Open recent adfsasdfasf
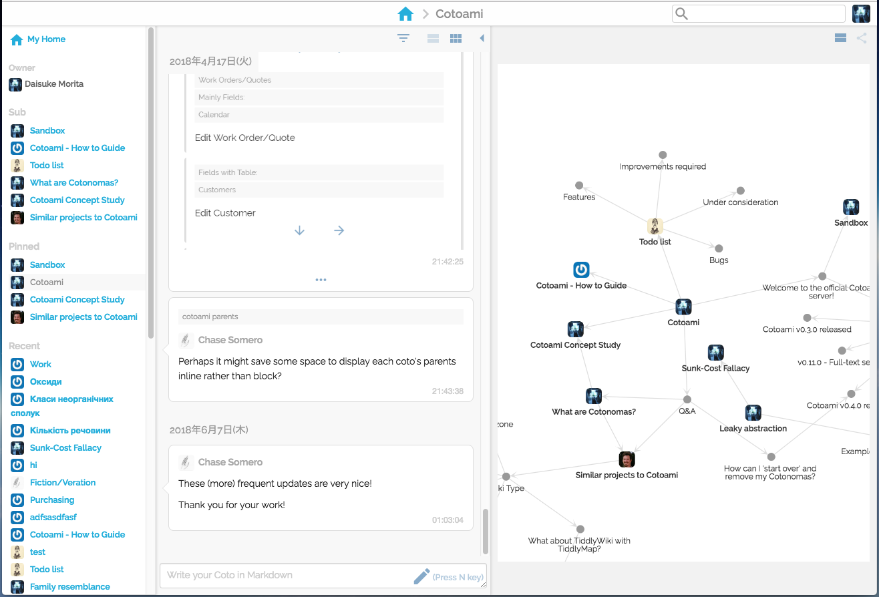Screen dimensions: 879x597 (53, 518)
